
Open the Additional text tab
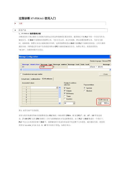coord(35,79)
